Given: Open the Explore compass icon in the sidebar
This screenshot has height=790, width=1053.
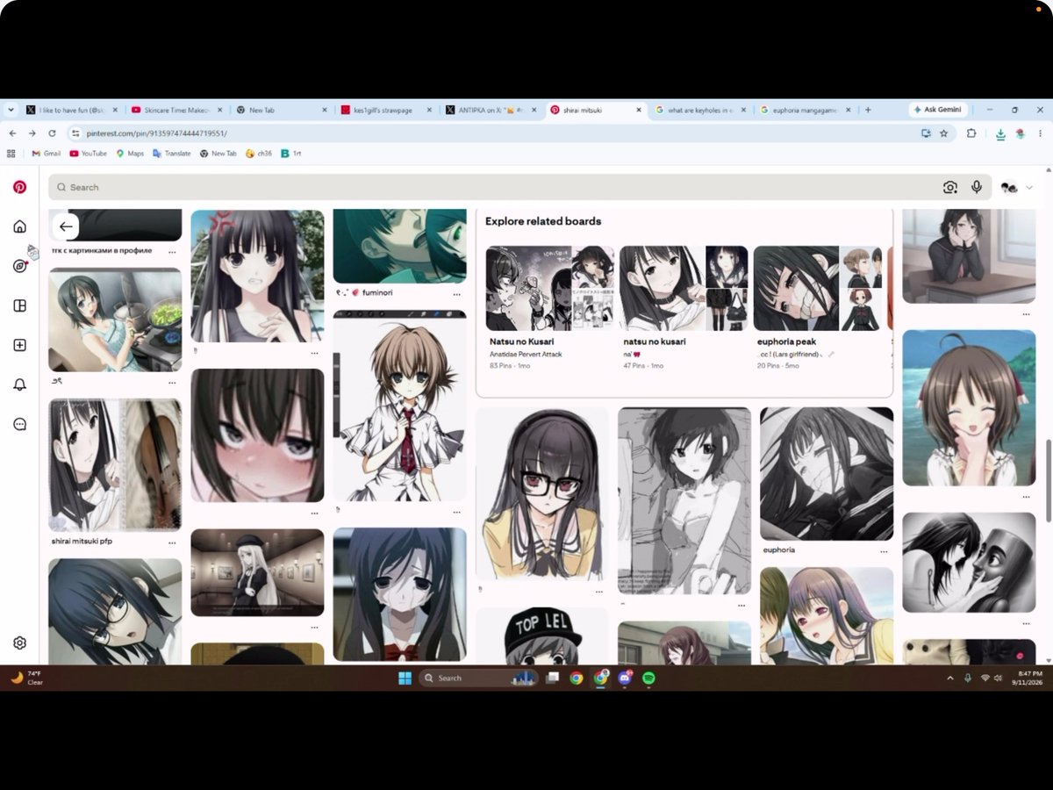Looking at the screenshot, I should tap(19, 266).
